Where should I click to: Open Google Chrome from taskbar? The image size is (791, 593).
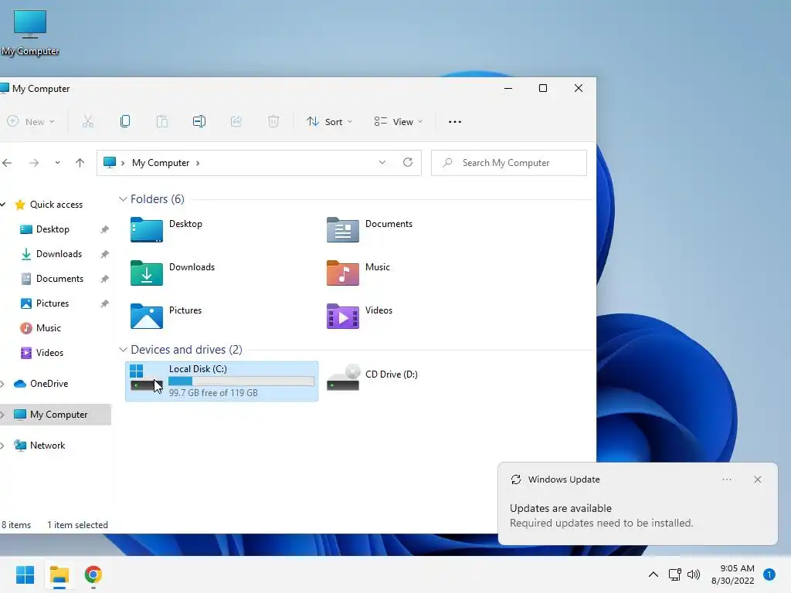point(93,574)
